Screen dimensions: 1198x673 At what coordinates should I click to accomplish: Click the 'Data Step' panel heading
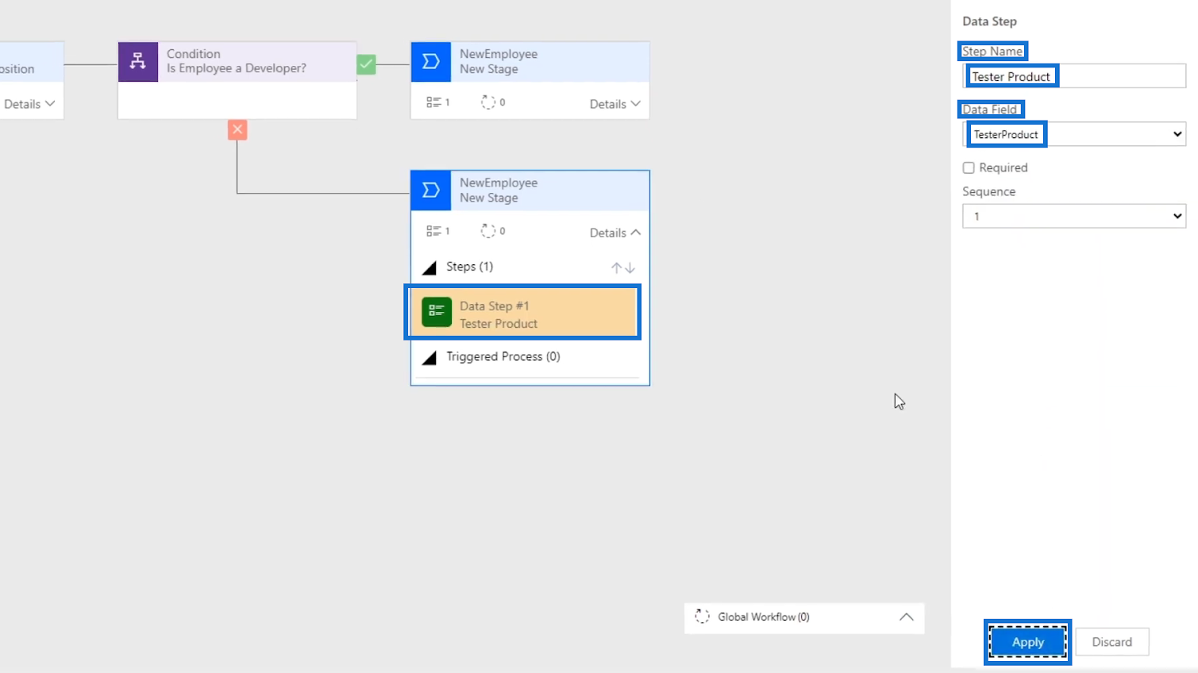(x=989, y=21)
